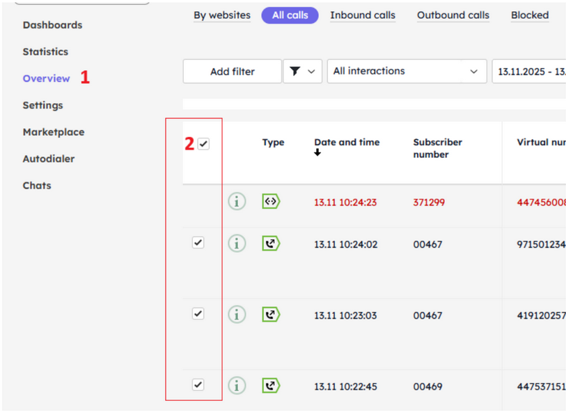Open info icon on the 13.11 10:24:23 call

(x=237, y=201)
